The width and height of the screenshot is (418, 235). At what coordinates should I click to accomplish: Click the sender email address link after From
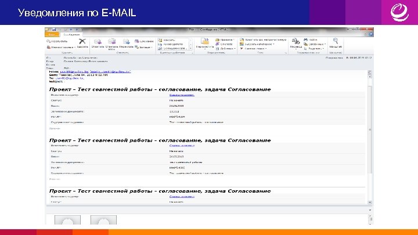(x=74, y=71)
